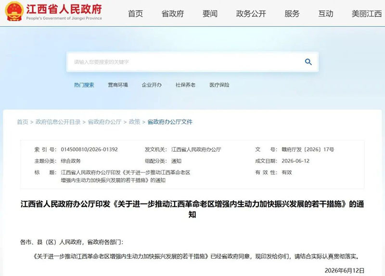385x276 pixels.
Task: Click validity value 有效
Action: pyautogui.click(x=286, y=172)
